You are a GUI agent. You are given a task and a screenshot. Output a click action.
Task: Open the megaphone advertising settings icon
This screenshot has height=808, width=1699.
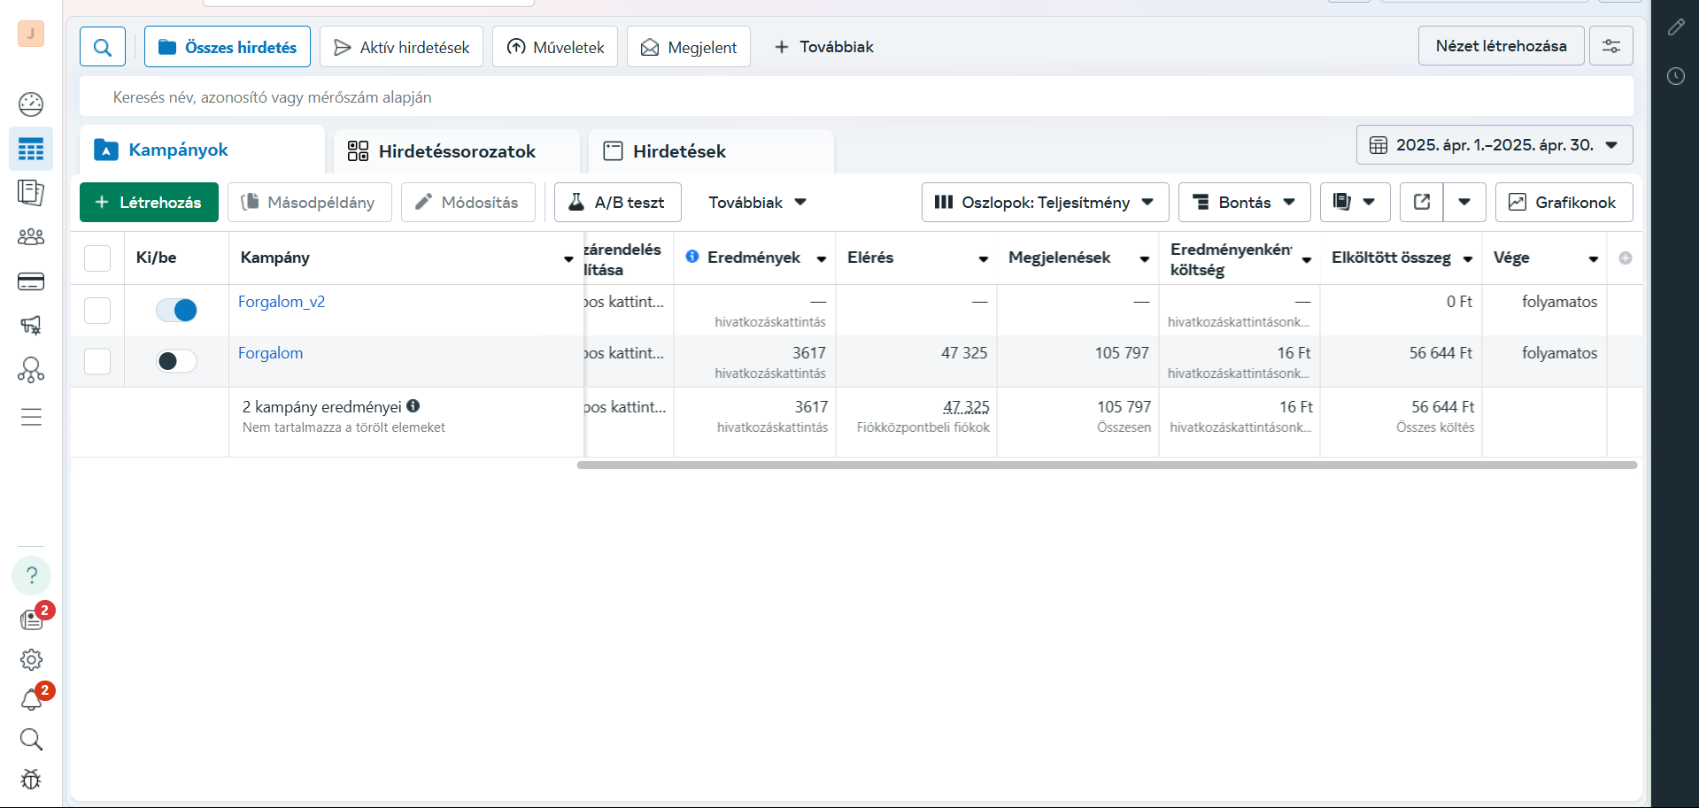[31, 326]
